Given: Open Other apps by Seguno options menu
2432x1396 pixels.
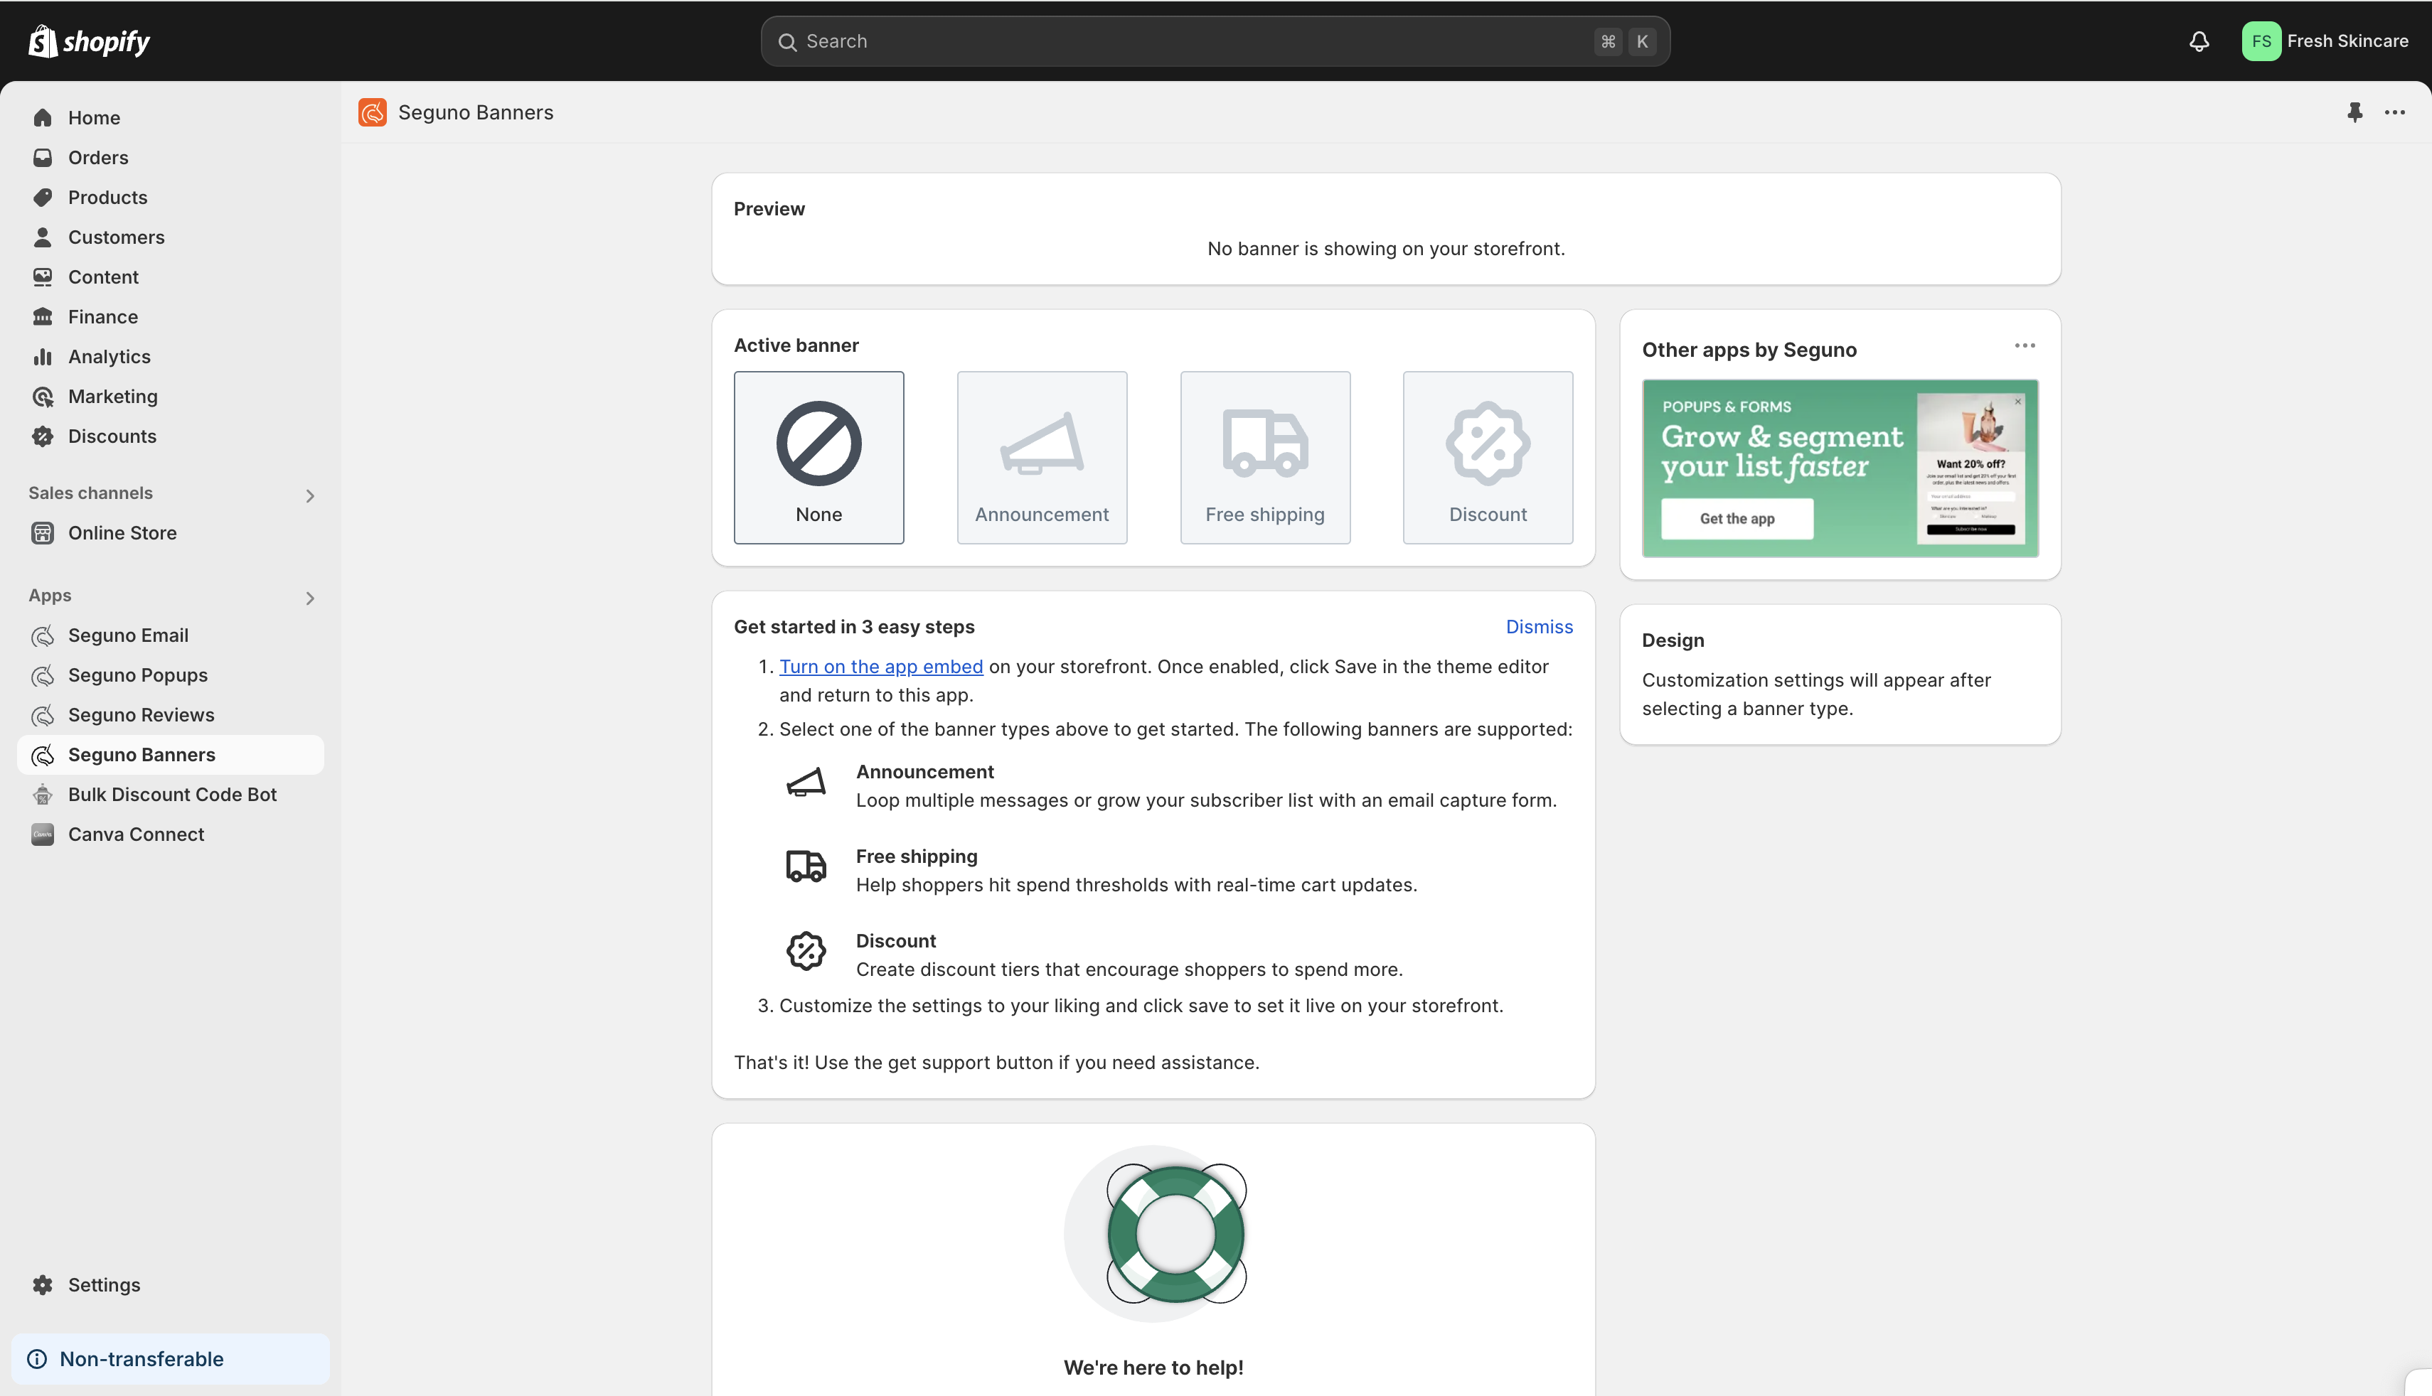Looking at the screenshot, I should [2025, 346].
